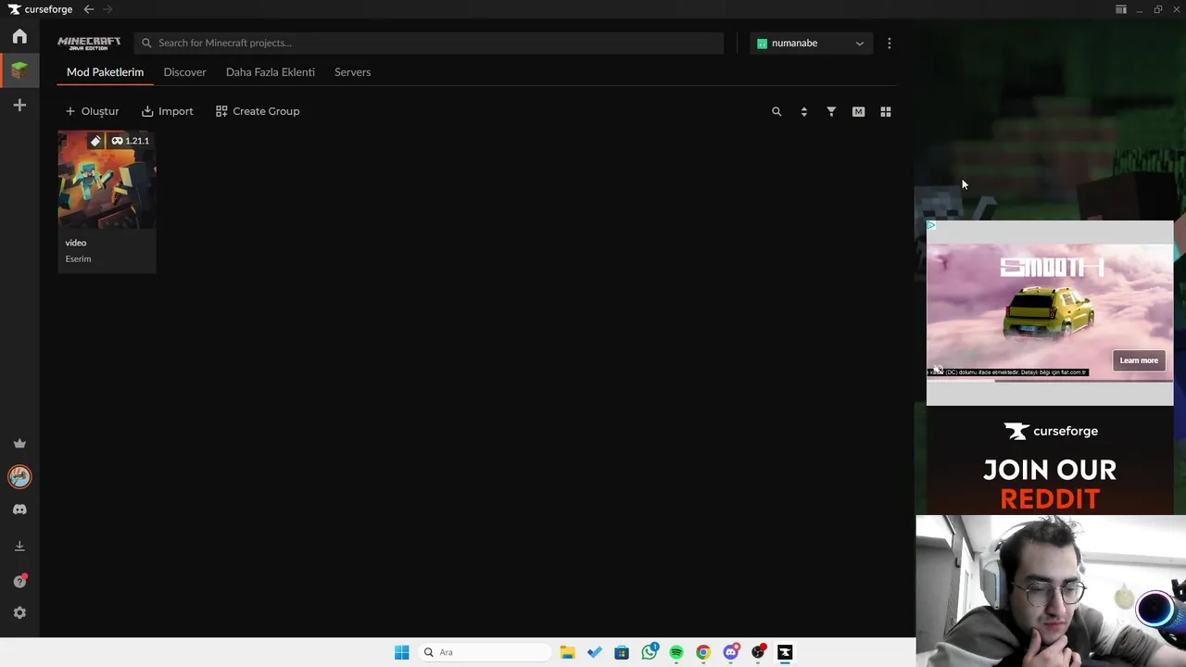Focus the Search for Minecraft projects field
1186x667 pixels.
tap(429, 43)
